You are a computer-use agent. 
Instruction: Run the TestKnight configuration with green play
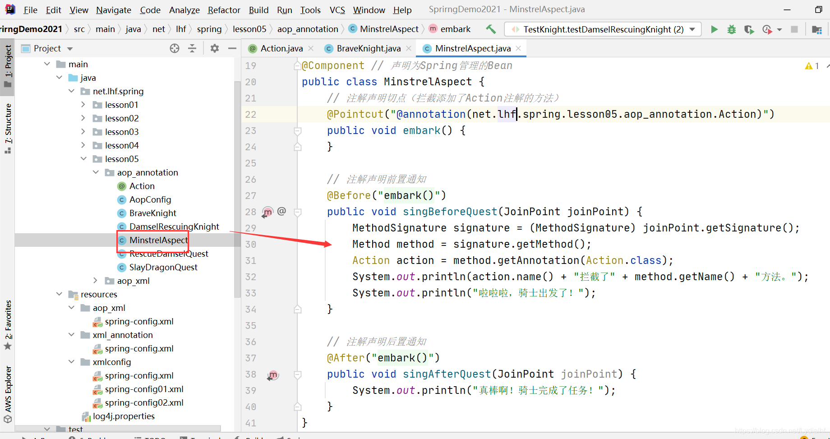pyautogui.click(x=714, y=29)
